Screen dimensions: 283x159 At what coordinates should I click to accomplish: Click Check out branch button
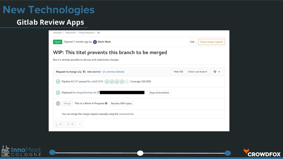point(197,72)
